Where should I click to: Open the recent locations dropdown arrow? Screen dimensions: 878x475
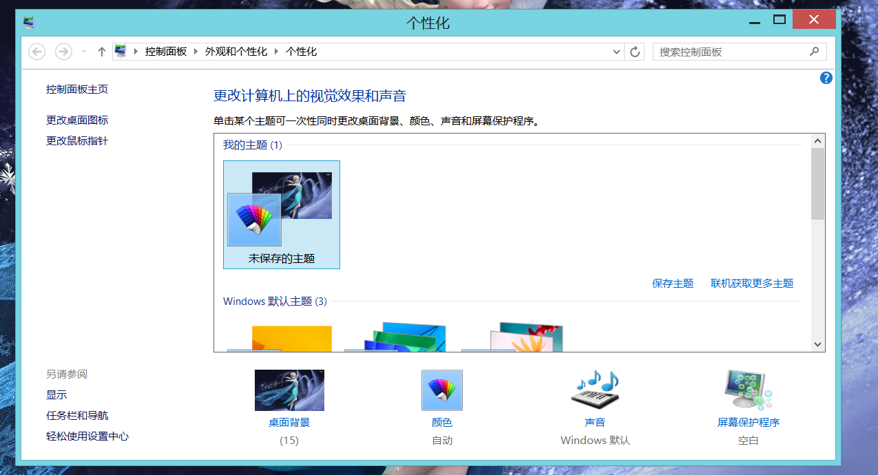84,52
